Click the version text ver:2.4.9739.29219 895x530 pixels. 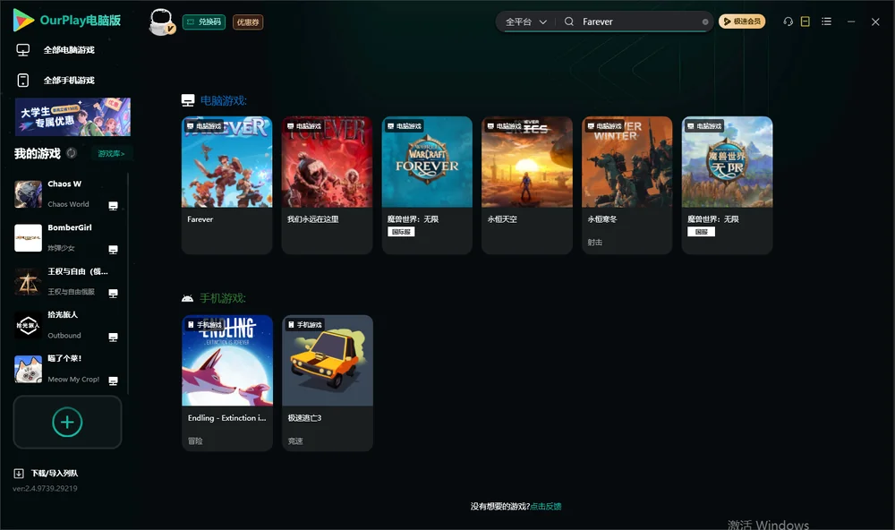point(45,488)
